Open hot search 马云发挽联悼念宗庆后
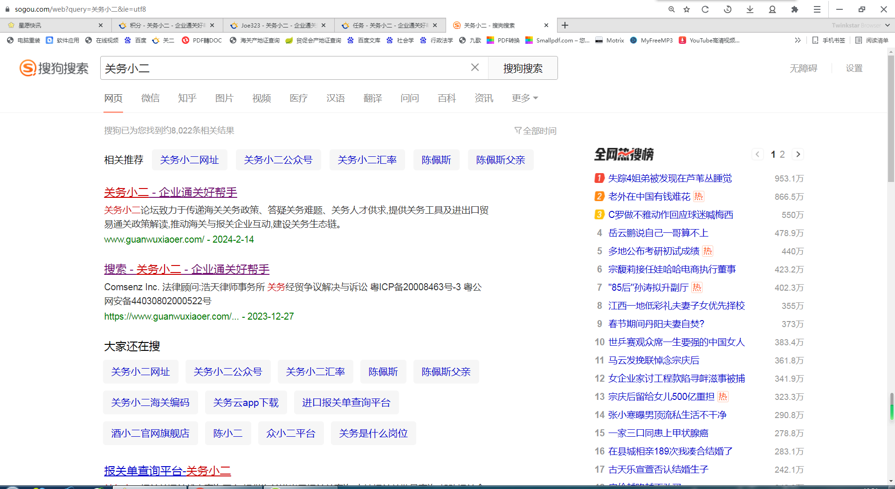This screenshot has height=489, width=895. (654, 360)
